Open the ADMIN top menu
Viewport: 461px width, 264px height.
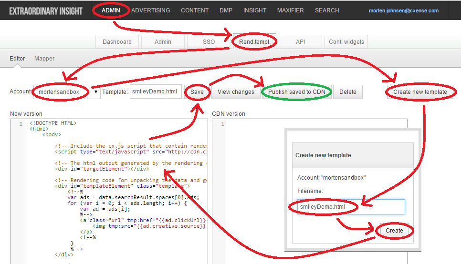111,10
